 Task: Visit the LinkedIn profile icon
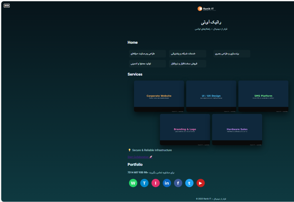coord(167,183)
